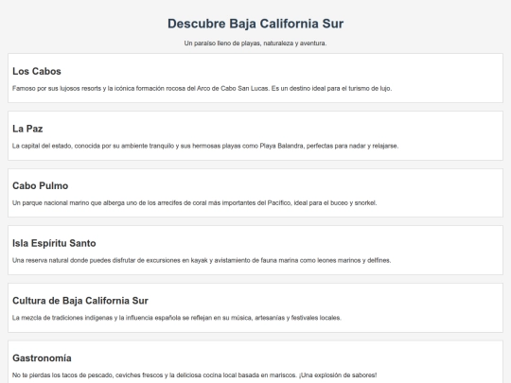Click the Isla Espíritu Santo description about kayak excursions
Screen dimensions: 511x383
pyautogui.click(x=202, y=260)
